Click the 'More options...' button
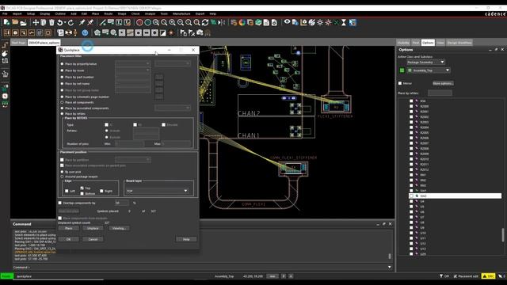507x285 pixels. pos(443,83)
